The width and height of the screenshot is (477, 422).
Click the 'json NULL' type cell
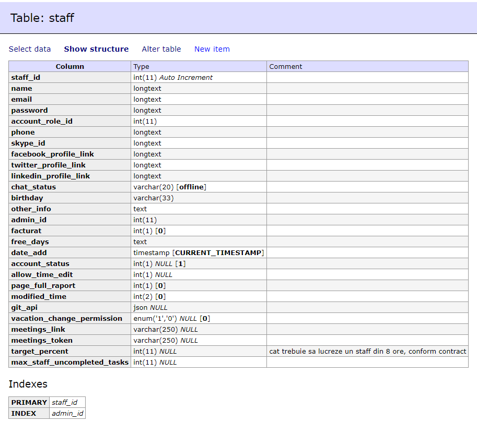[199, 307]
